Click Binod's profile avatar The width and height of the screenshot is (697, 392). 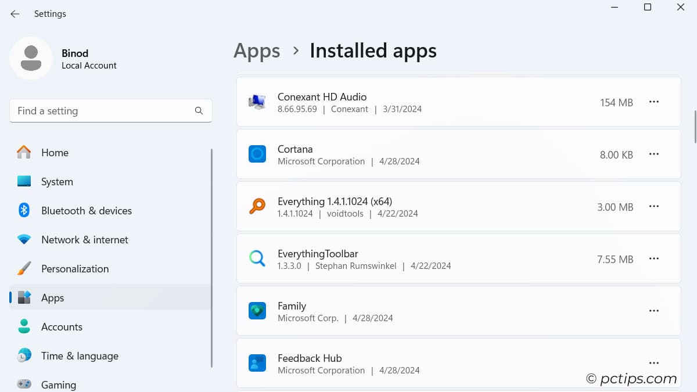click(31, 58)
